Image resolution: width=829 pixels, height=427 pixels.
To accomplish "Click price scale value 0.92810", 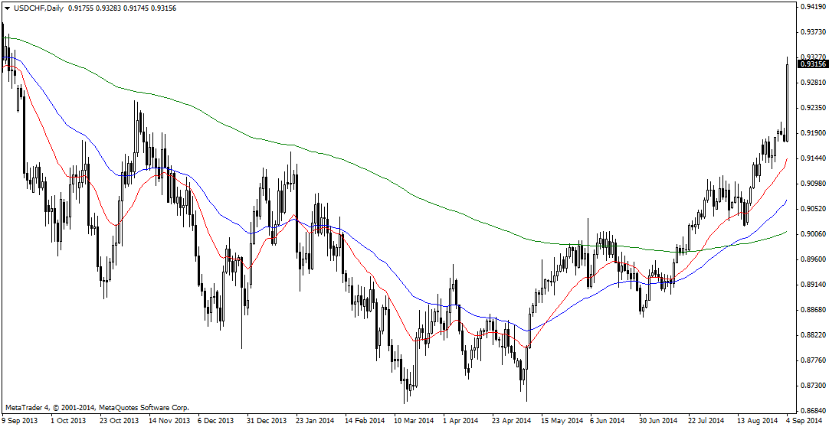I will point(814,83).
